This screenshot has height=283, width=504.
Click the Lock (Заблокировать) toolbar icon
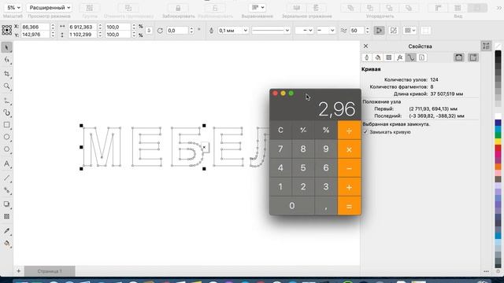[178, 8]
